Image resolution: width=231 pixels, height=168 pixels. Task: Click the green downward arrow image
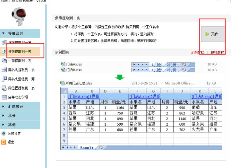click(x=120, y=77)
